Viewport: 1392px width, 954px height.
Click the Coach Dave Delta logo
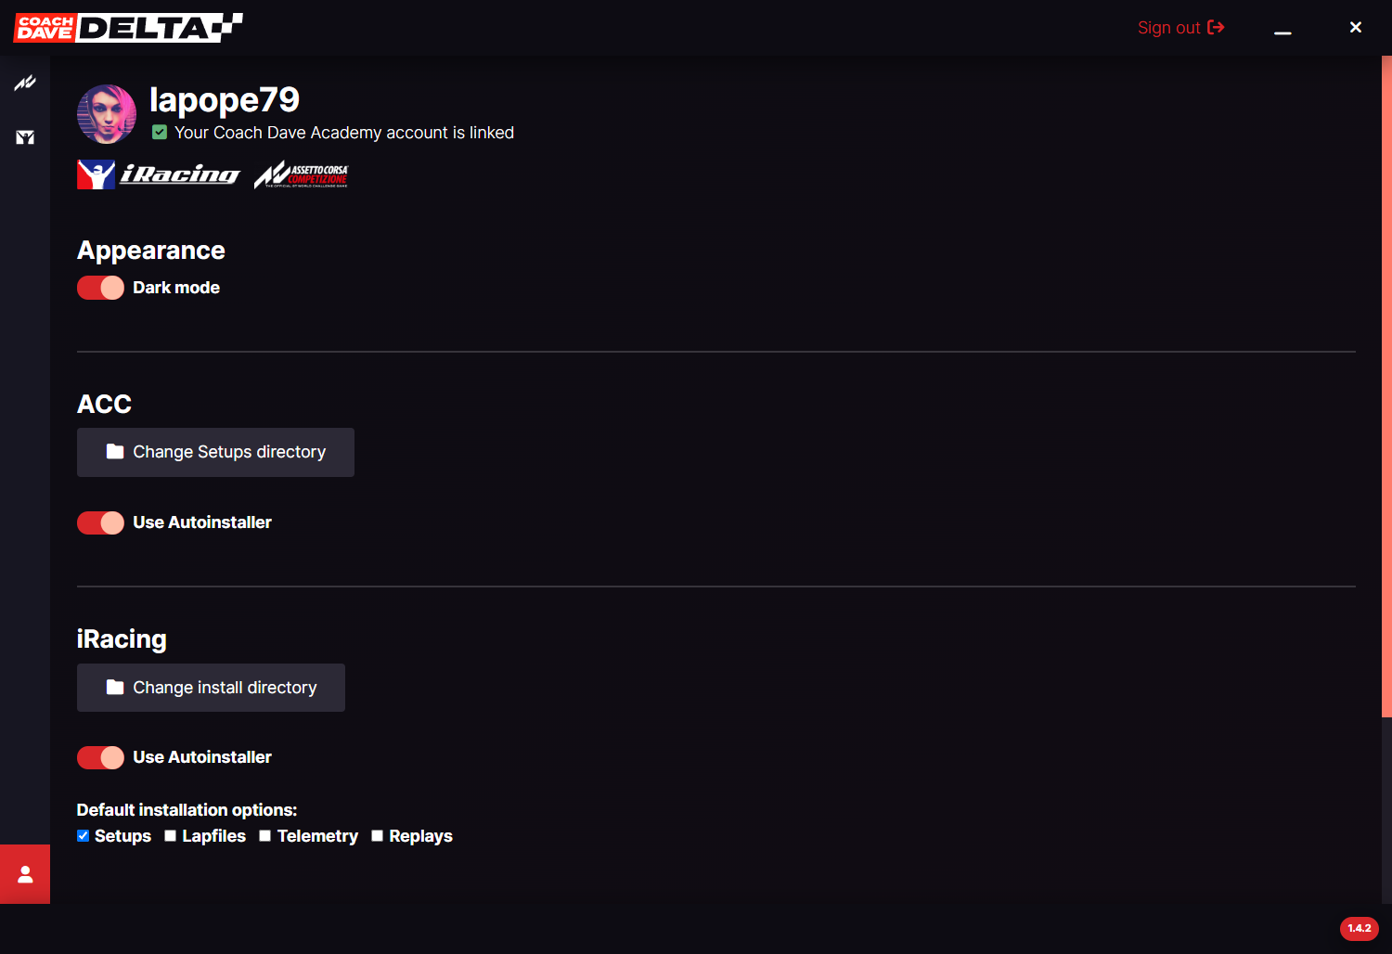[128, 28]
